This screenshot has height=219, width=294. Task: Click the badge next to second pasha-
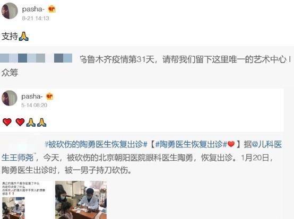click(x=50, y=97)
